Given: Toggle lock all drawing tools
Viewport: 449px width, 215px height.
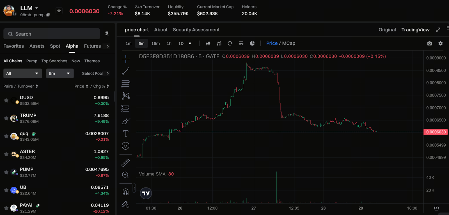Looking at the screenshot, I should coord(125,204).
